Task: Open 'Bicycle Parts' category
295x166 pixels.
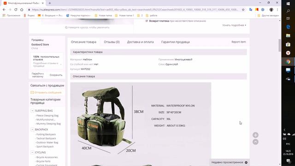Action: pyautogui.click(x=43, y=161)
